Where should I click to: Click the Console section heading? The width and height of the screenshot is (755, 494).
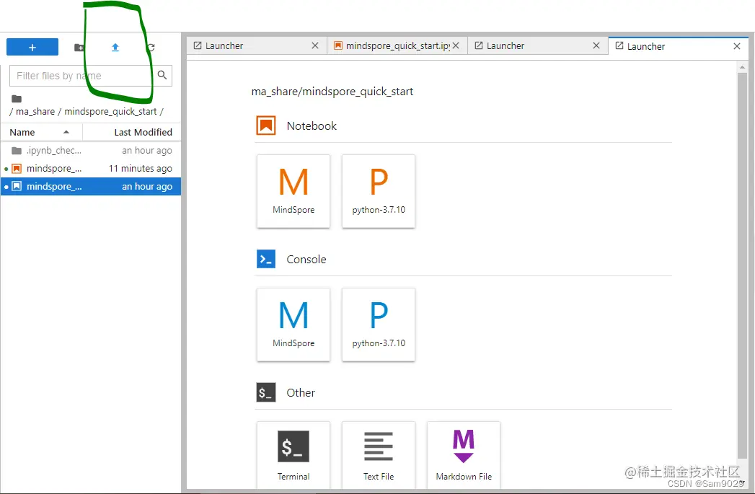pyautogui.click(x=306, y=259)
